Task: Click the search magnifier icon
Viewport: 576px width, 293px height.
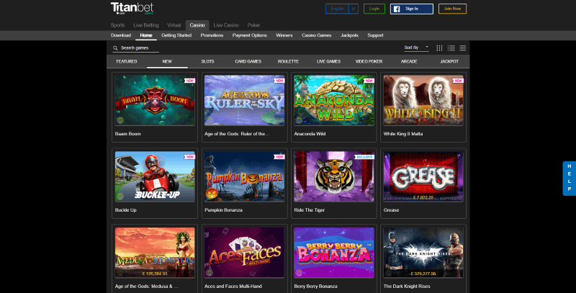Action: [115, 48]
